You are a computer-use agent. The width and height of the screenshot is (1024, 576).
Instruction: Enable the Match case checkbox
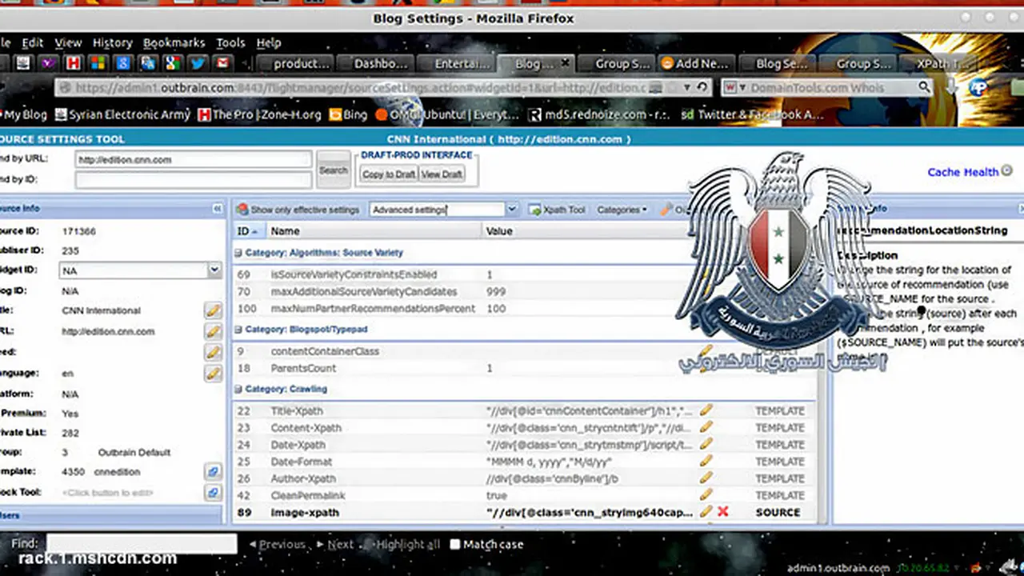pyautogui.click(x=454, y=544)
